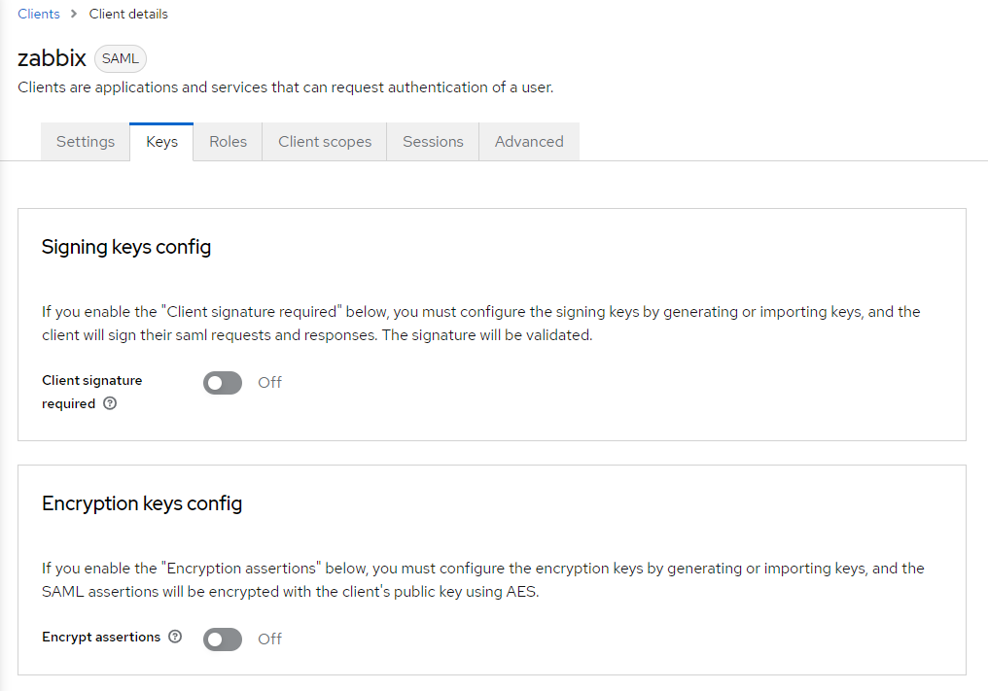
Task: Open the Advanced tab
Action: 529,142
